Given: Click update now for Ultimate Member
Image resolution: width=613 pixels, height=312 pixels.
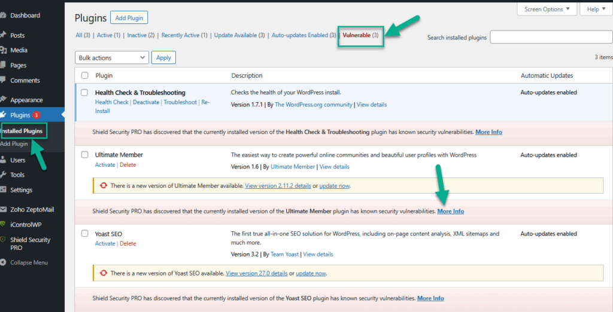Looking at the screenshot, I should pyautogui.click(x=334, y=186).
